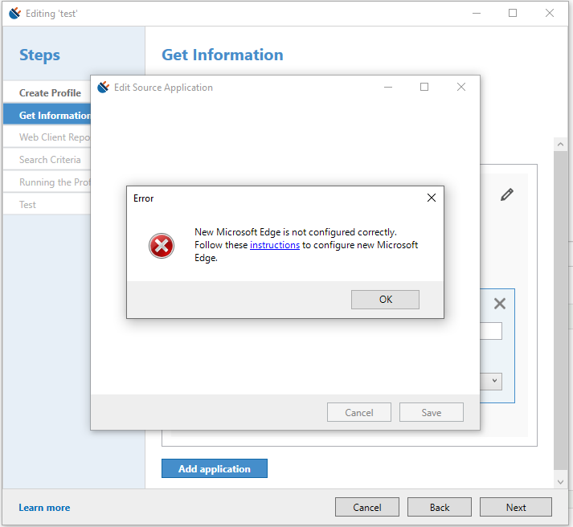This screenshot has height=527, width=573.
Task: Minimize the Editing 'test' window
Action: pyautogui.click(x=477, y=13)
